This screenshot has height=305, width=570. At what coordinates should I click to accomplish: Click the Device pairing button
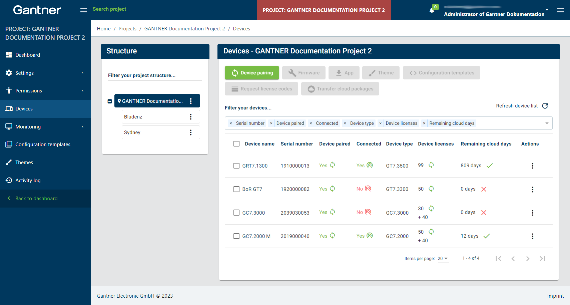[x=252, y=73]
